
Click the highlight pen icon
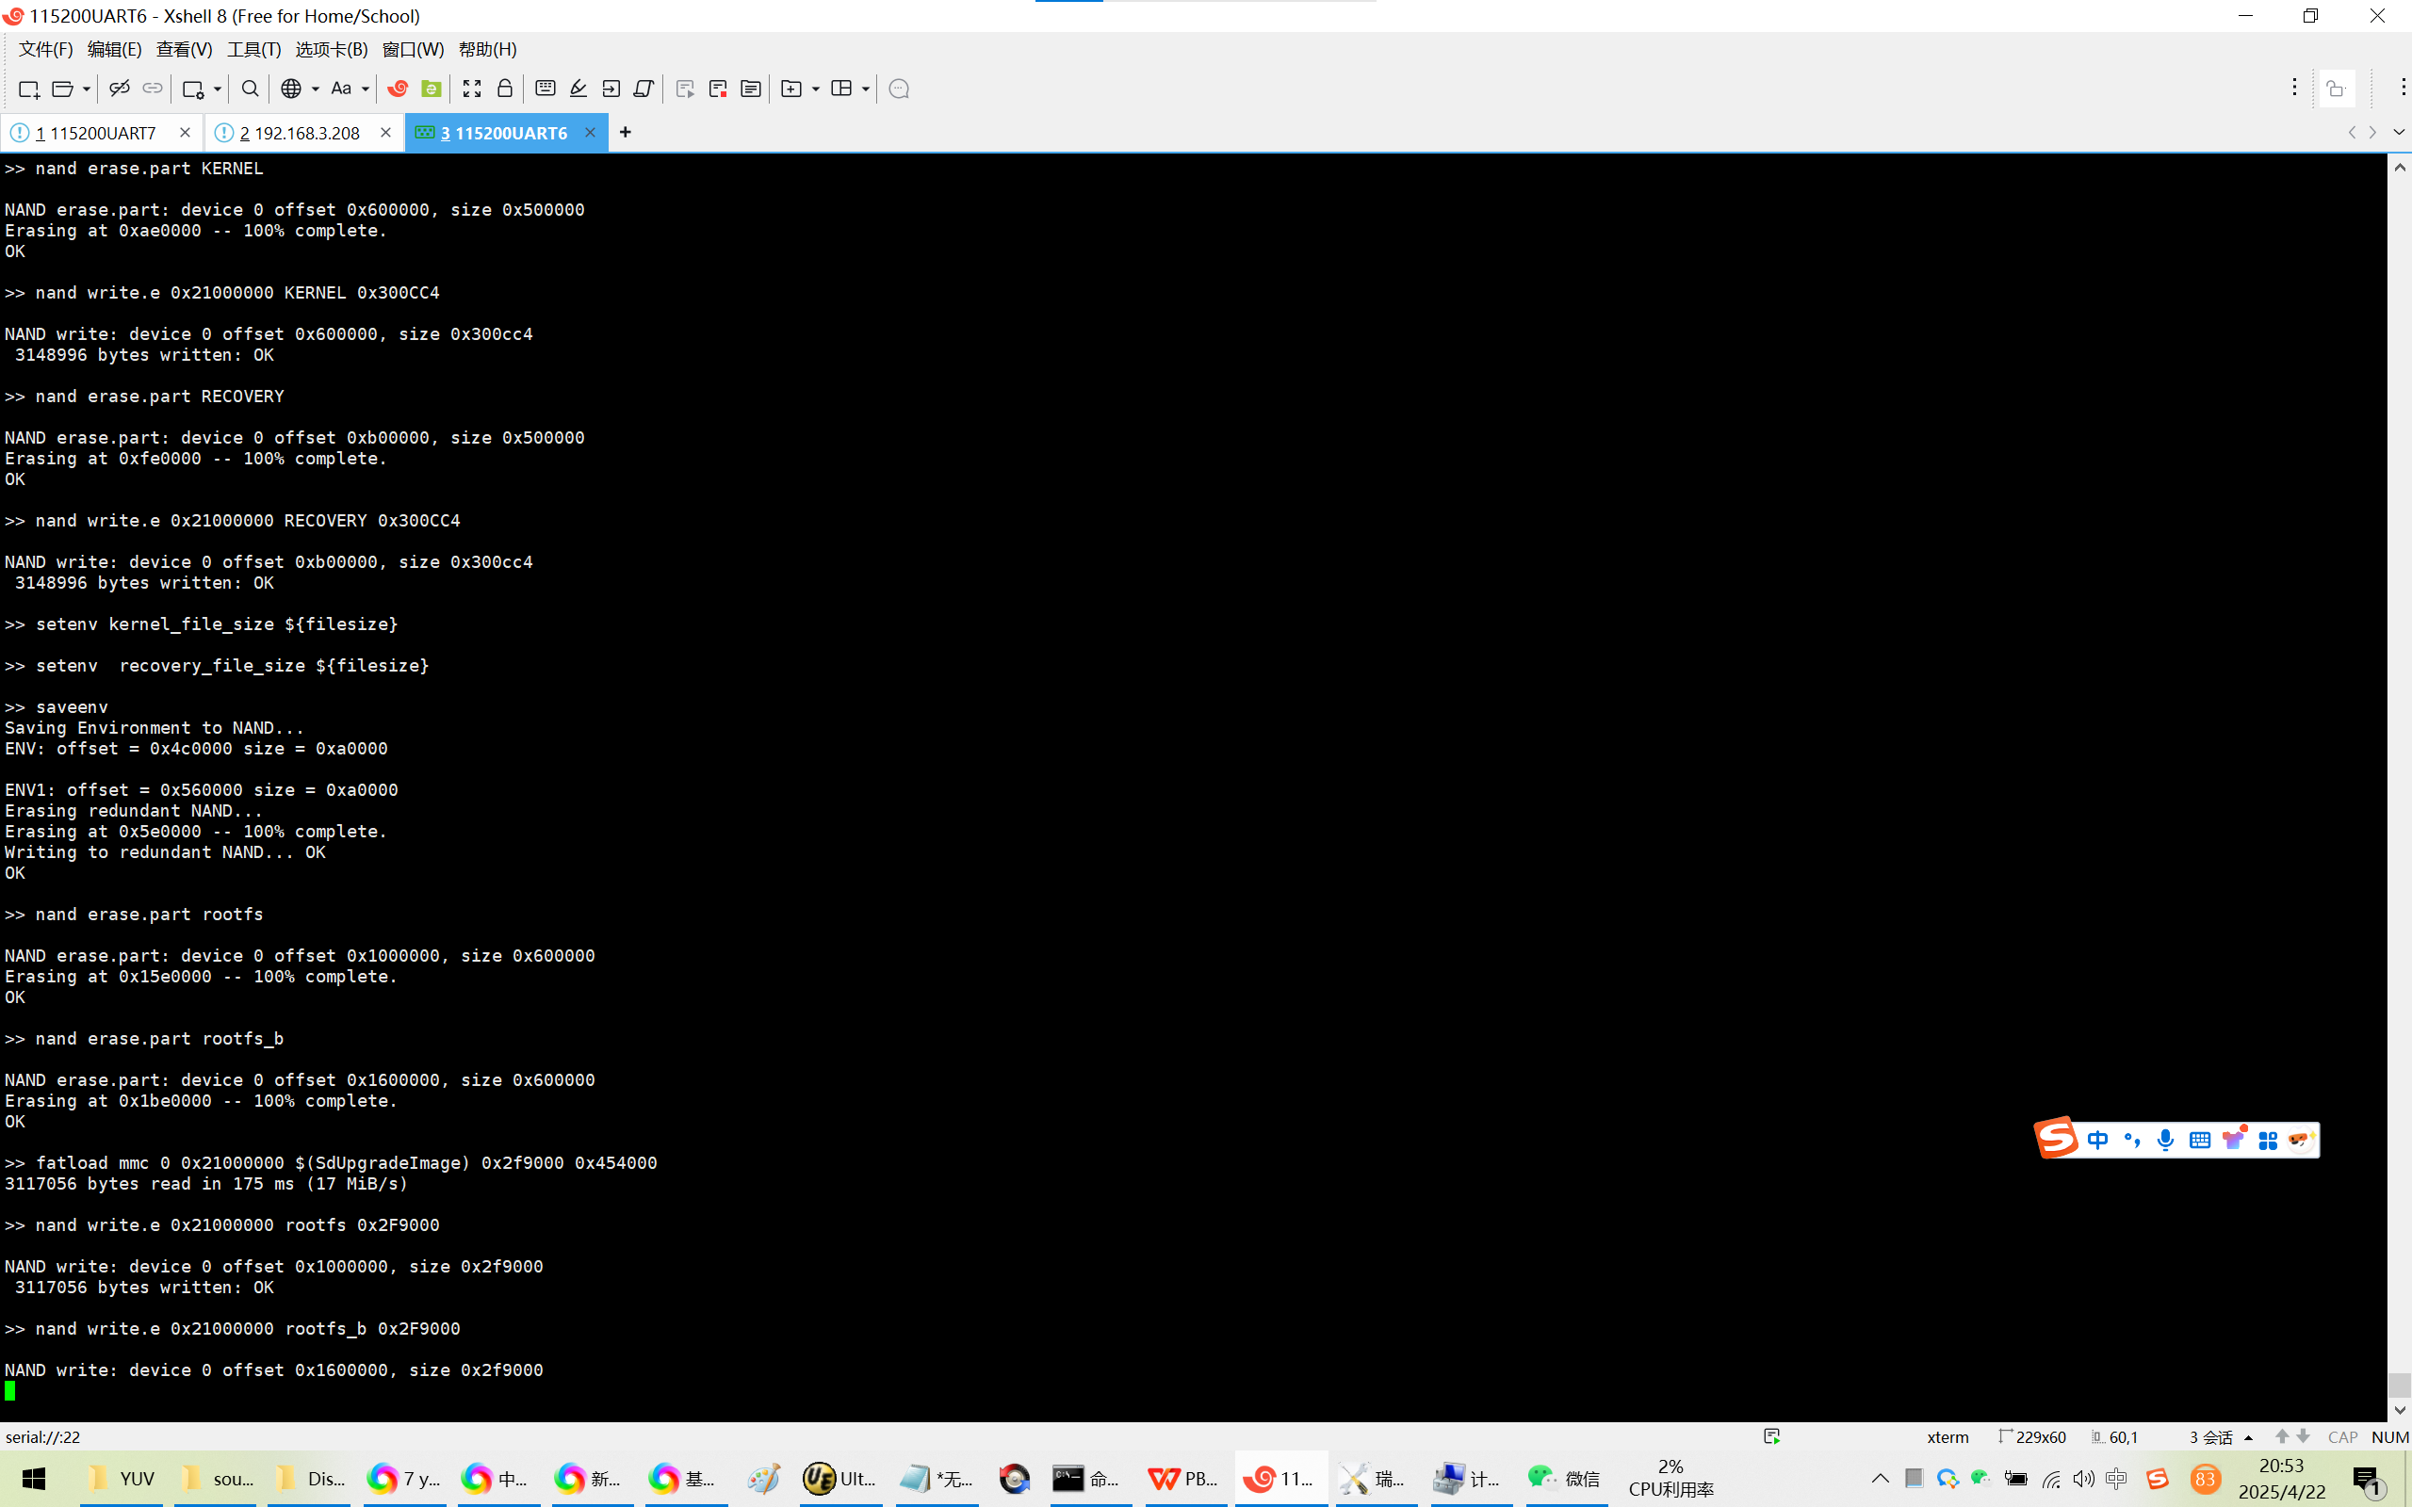click(579, 89)
